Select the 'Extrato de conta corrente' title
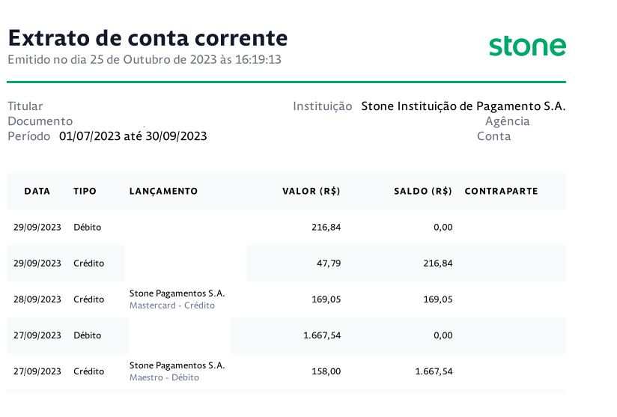 coord(148,38)
